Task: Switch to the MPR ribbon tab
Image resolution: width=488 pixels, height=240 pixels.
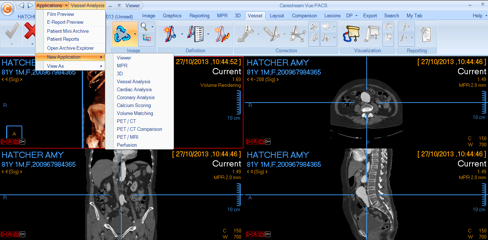Action: coord(222,16)
